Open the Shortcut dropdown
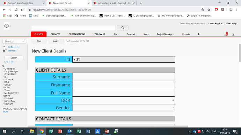This screenshot has width=241, height=135. click(14, 41)
